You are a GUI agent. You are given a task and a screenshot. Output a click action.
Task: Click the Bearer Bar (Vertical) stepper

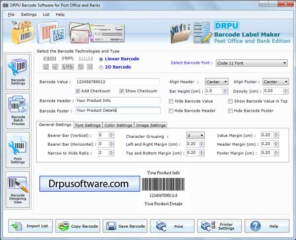coord(111,135)
